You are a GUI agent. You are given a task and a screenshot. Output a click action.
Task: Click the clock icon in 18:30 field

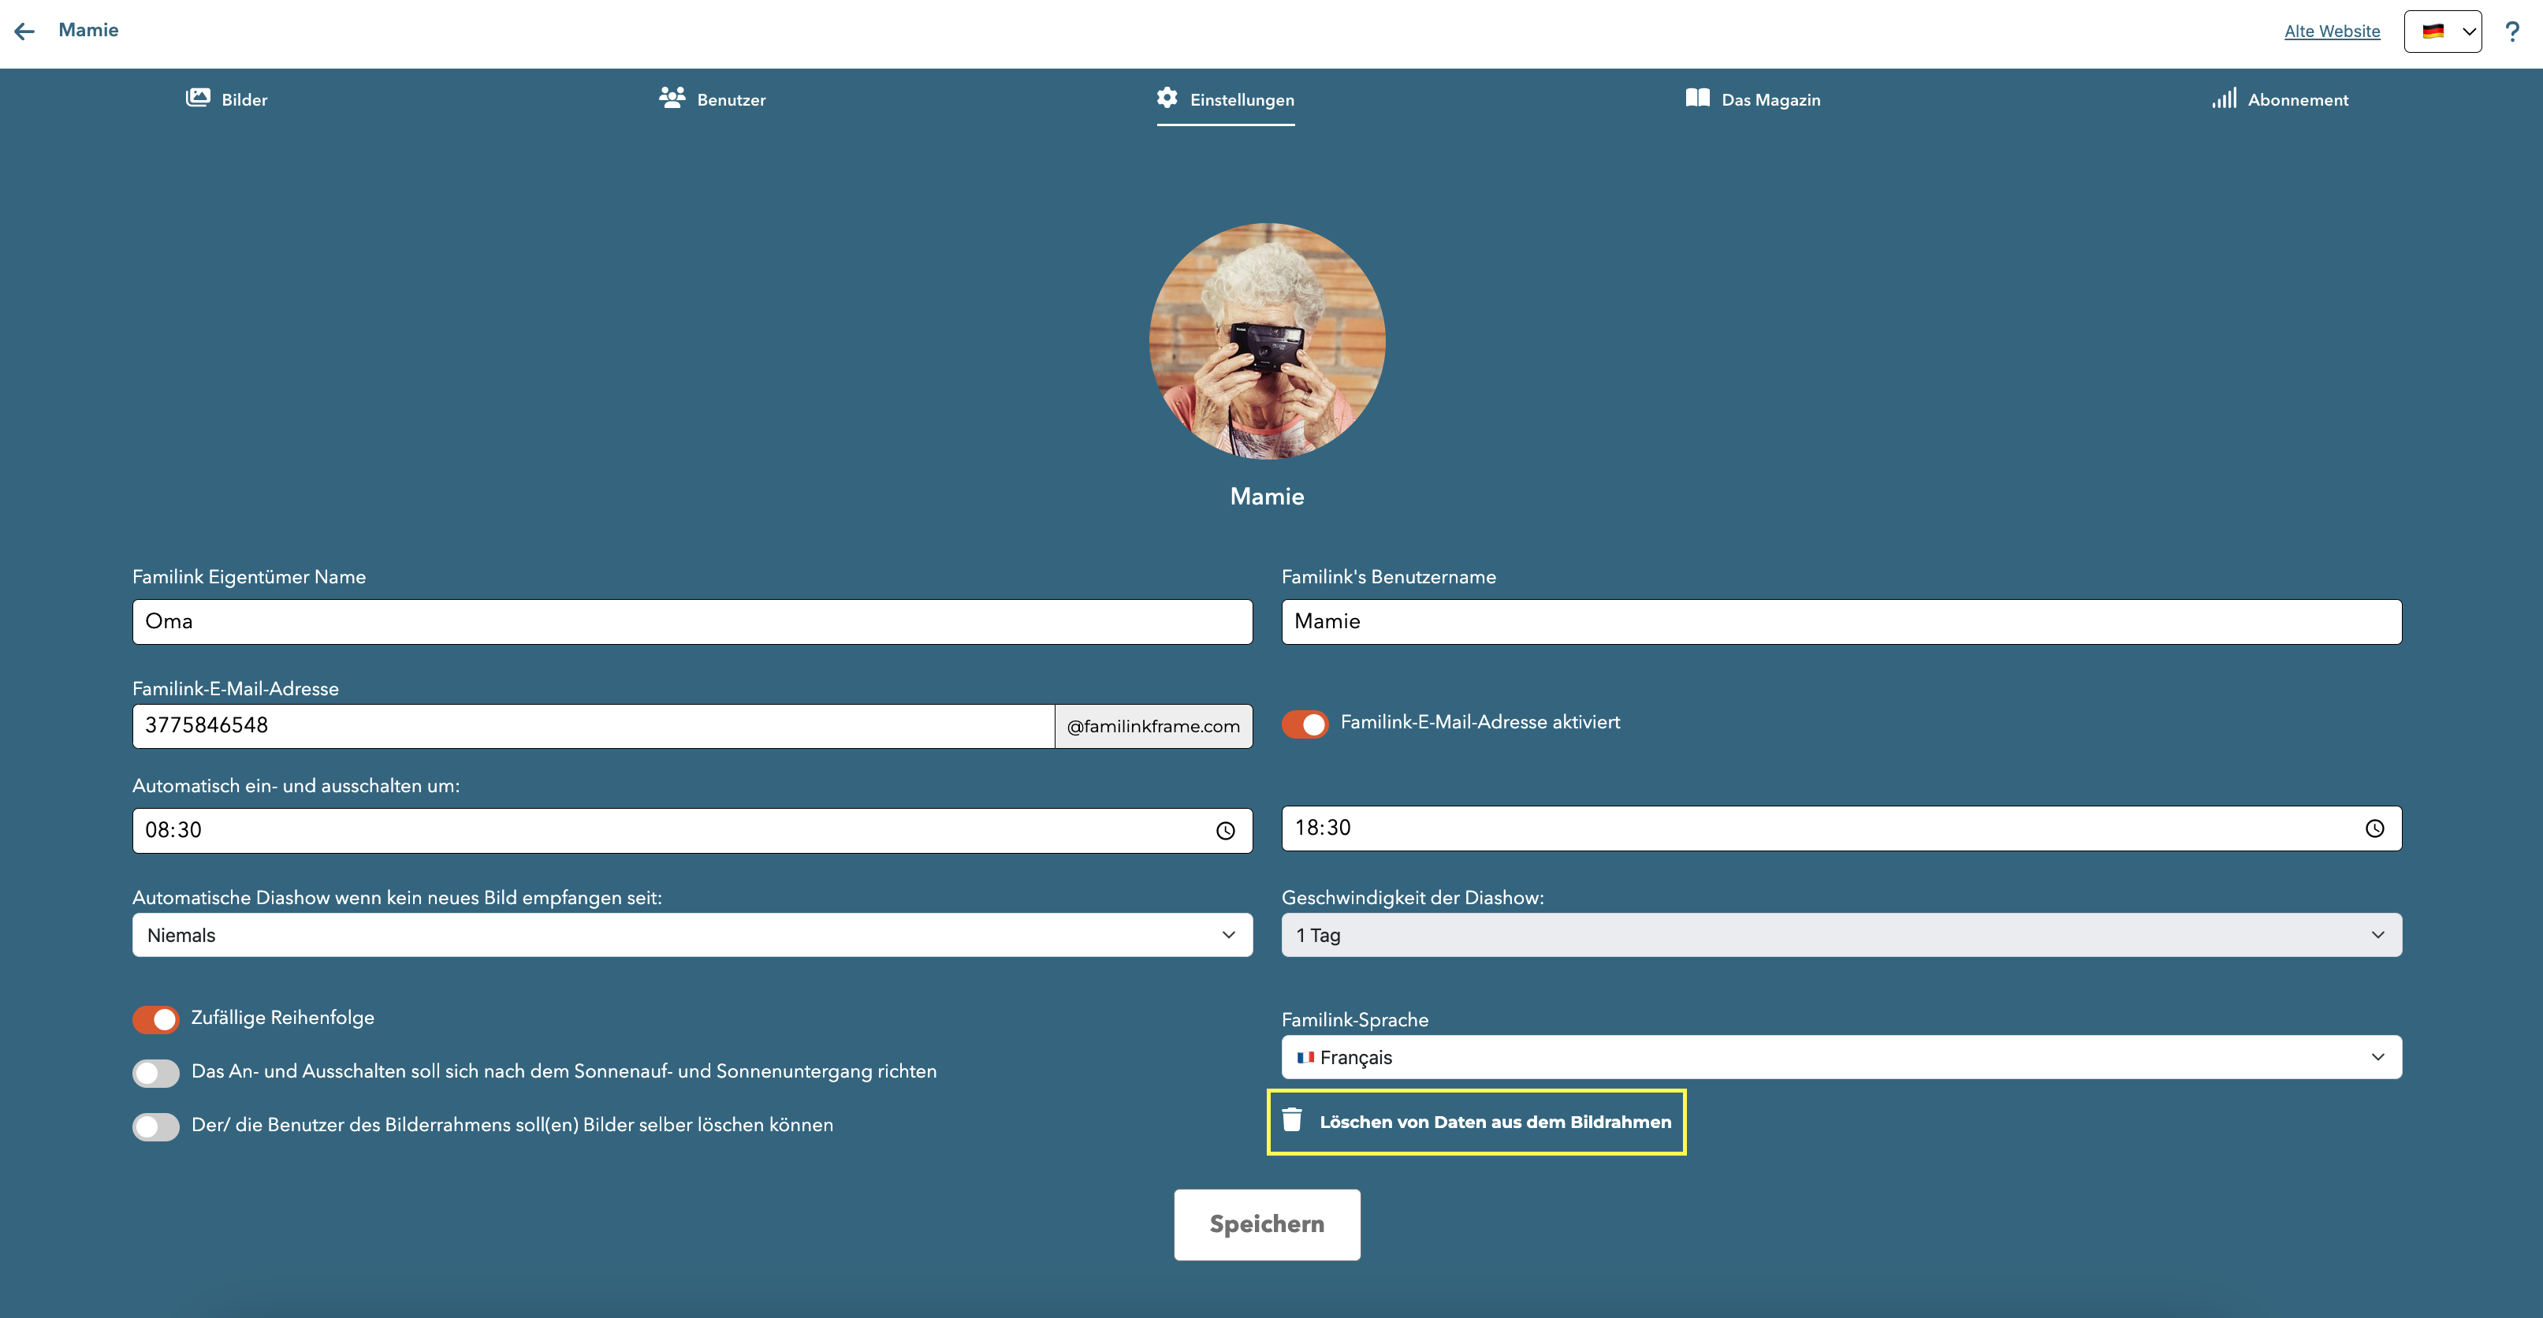point(2374,829)
